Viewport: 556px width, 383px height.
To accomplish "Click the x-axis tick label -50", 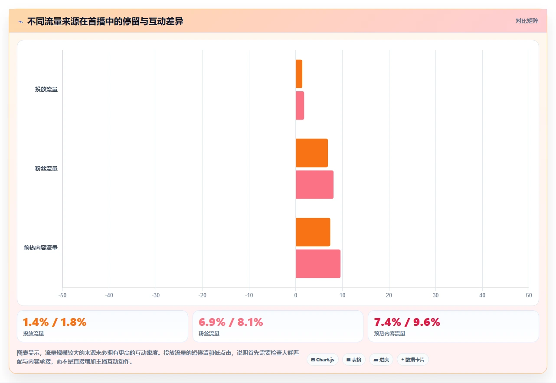I will tap(62, 296).
